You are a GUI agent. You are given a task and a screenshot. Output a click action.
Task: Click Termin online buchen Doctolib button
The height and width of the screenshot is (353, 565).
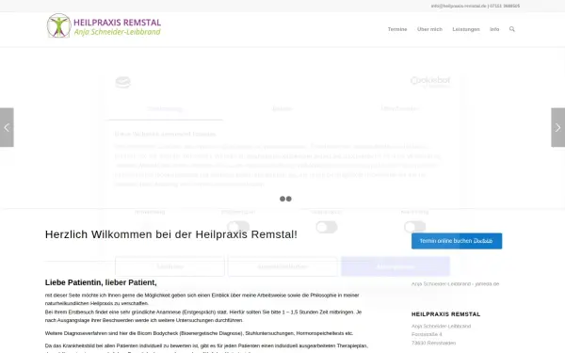pos(457,241)
